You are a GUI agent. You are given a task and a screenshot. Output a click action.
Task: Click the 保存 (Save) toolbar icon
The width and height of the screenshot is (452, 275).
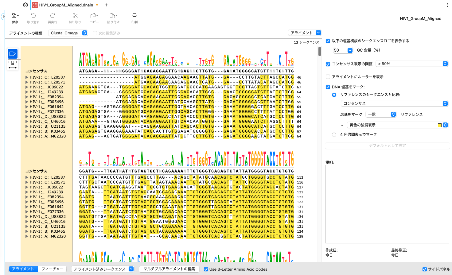pyautogui.click(x=15, y=16)
